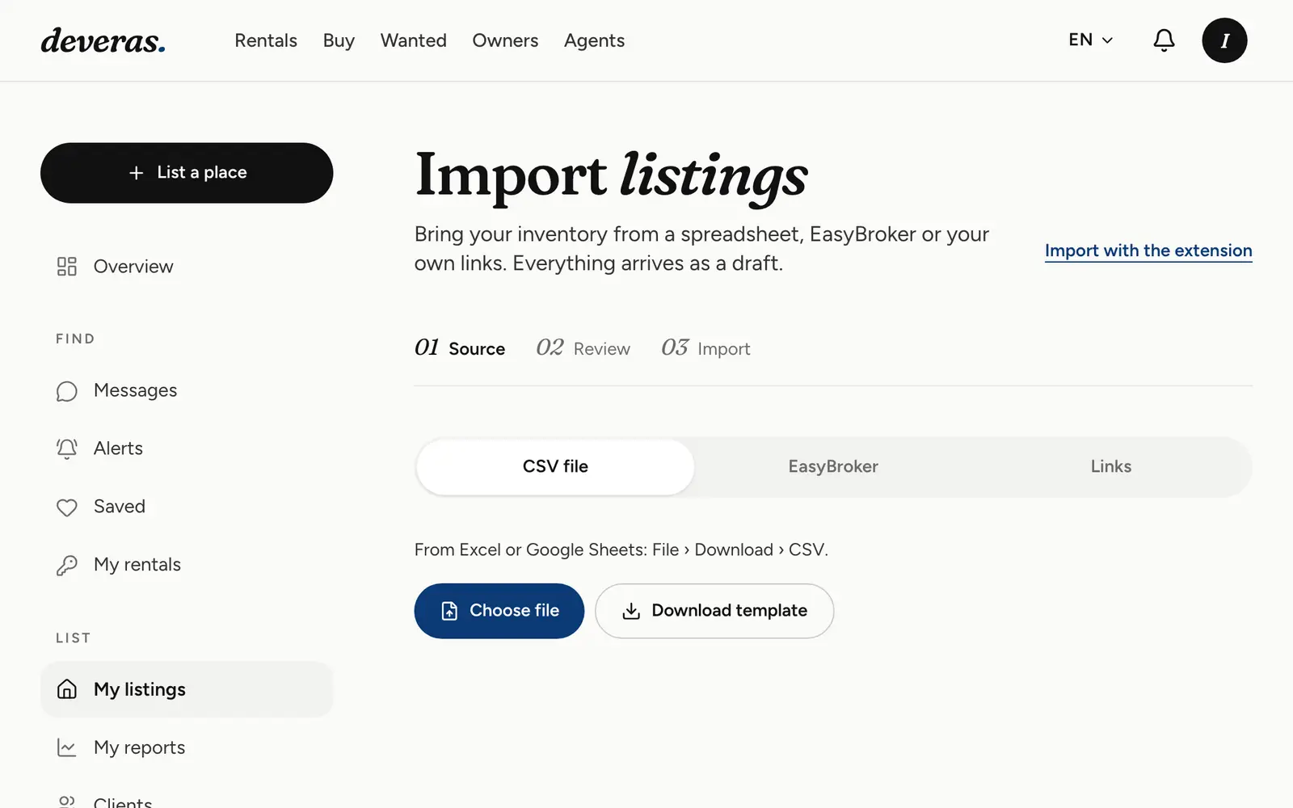Click the Alerts bell icon in sidebar

click(x=67, y=448)
